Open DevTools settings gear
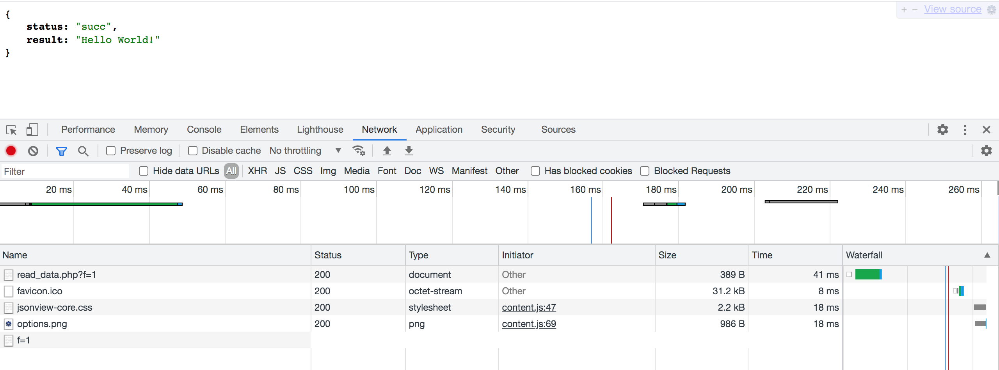 coord(943,130)
